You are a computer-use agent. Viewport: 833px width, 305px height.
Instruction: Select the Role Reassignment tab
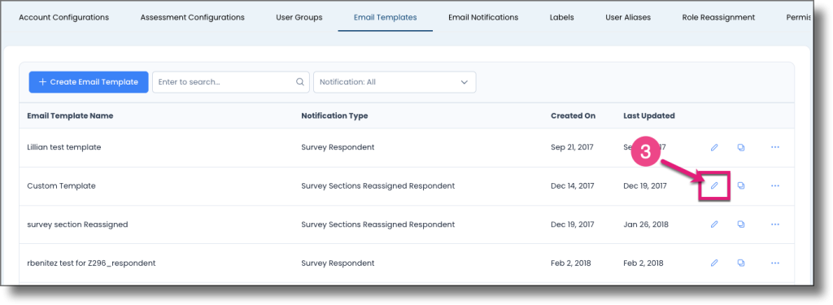pyautogui.click(x=718, y=18)
